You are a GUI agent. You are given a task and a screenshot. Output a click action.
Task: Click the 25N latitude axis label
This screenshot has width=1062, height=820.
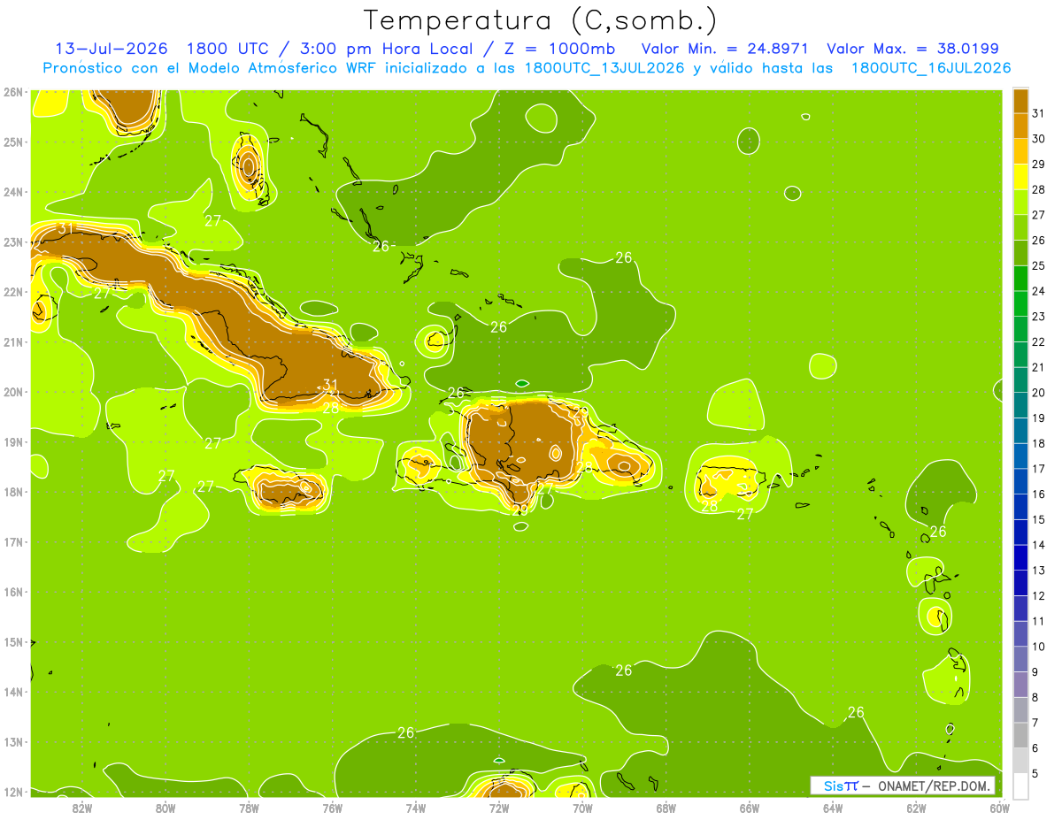13,142
